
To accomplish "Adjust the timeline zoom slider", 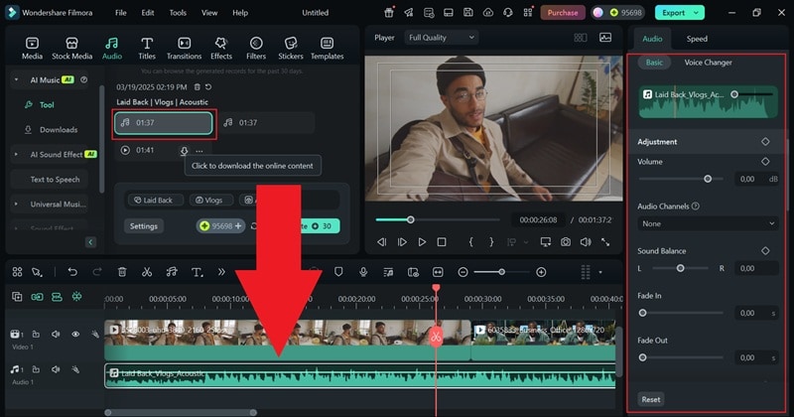I will [x=501, y=273].
